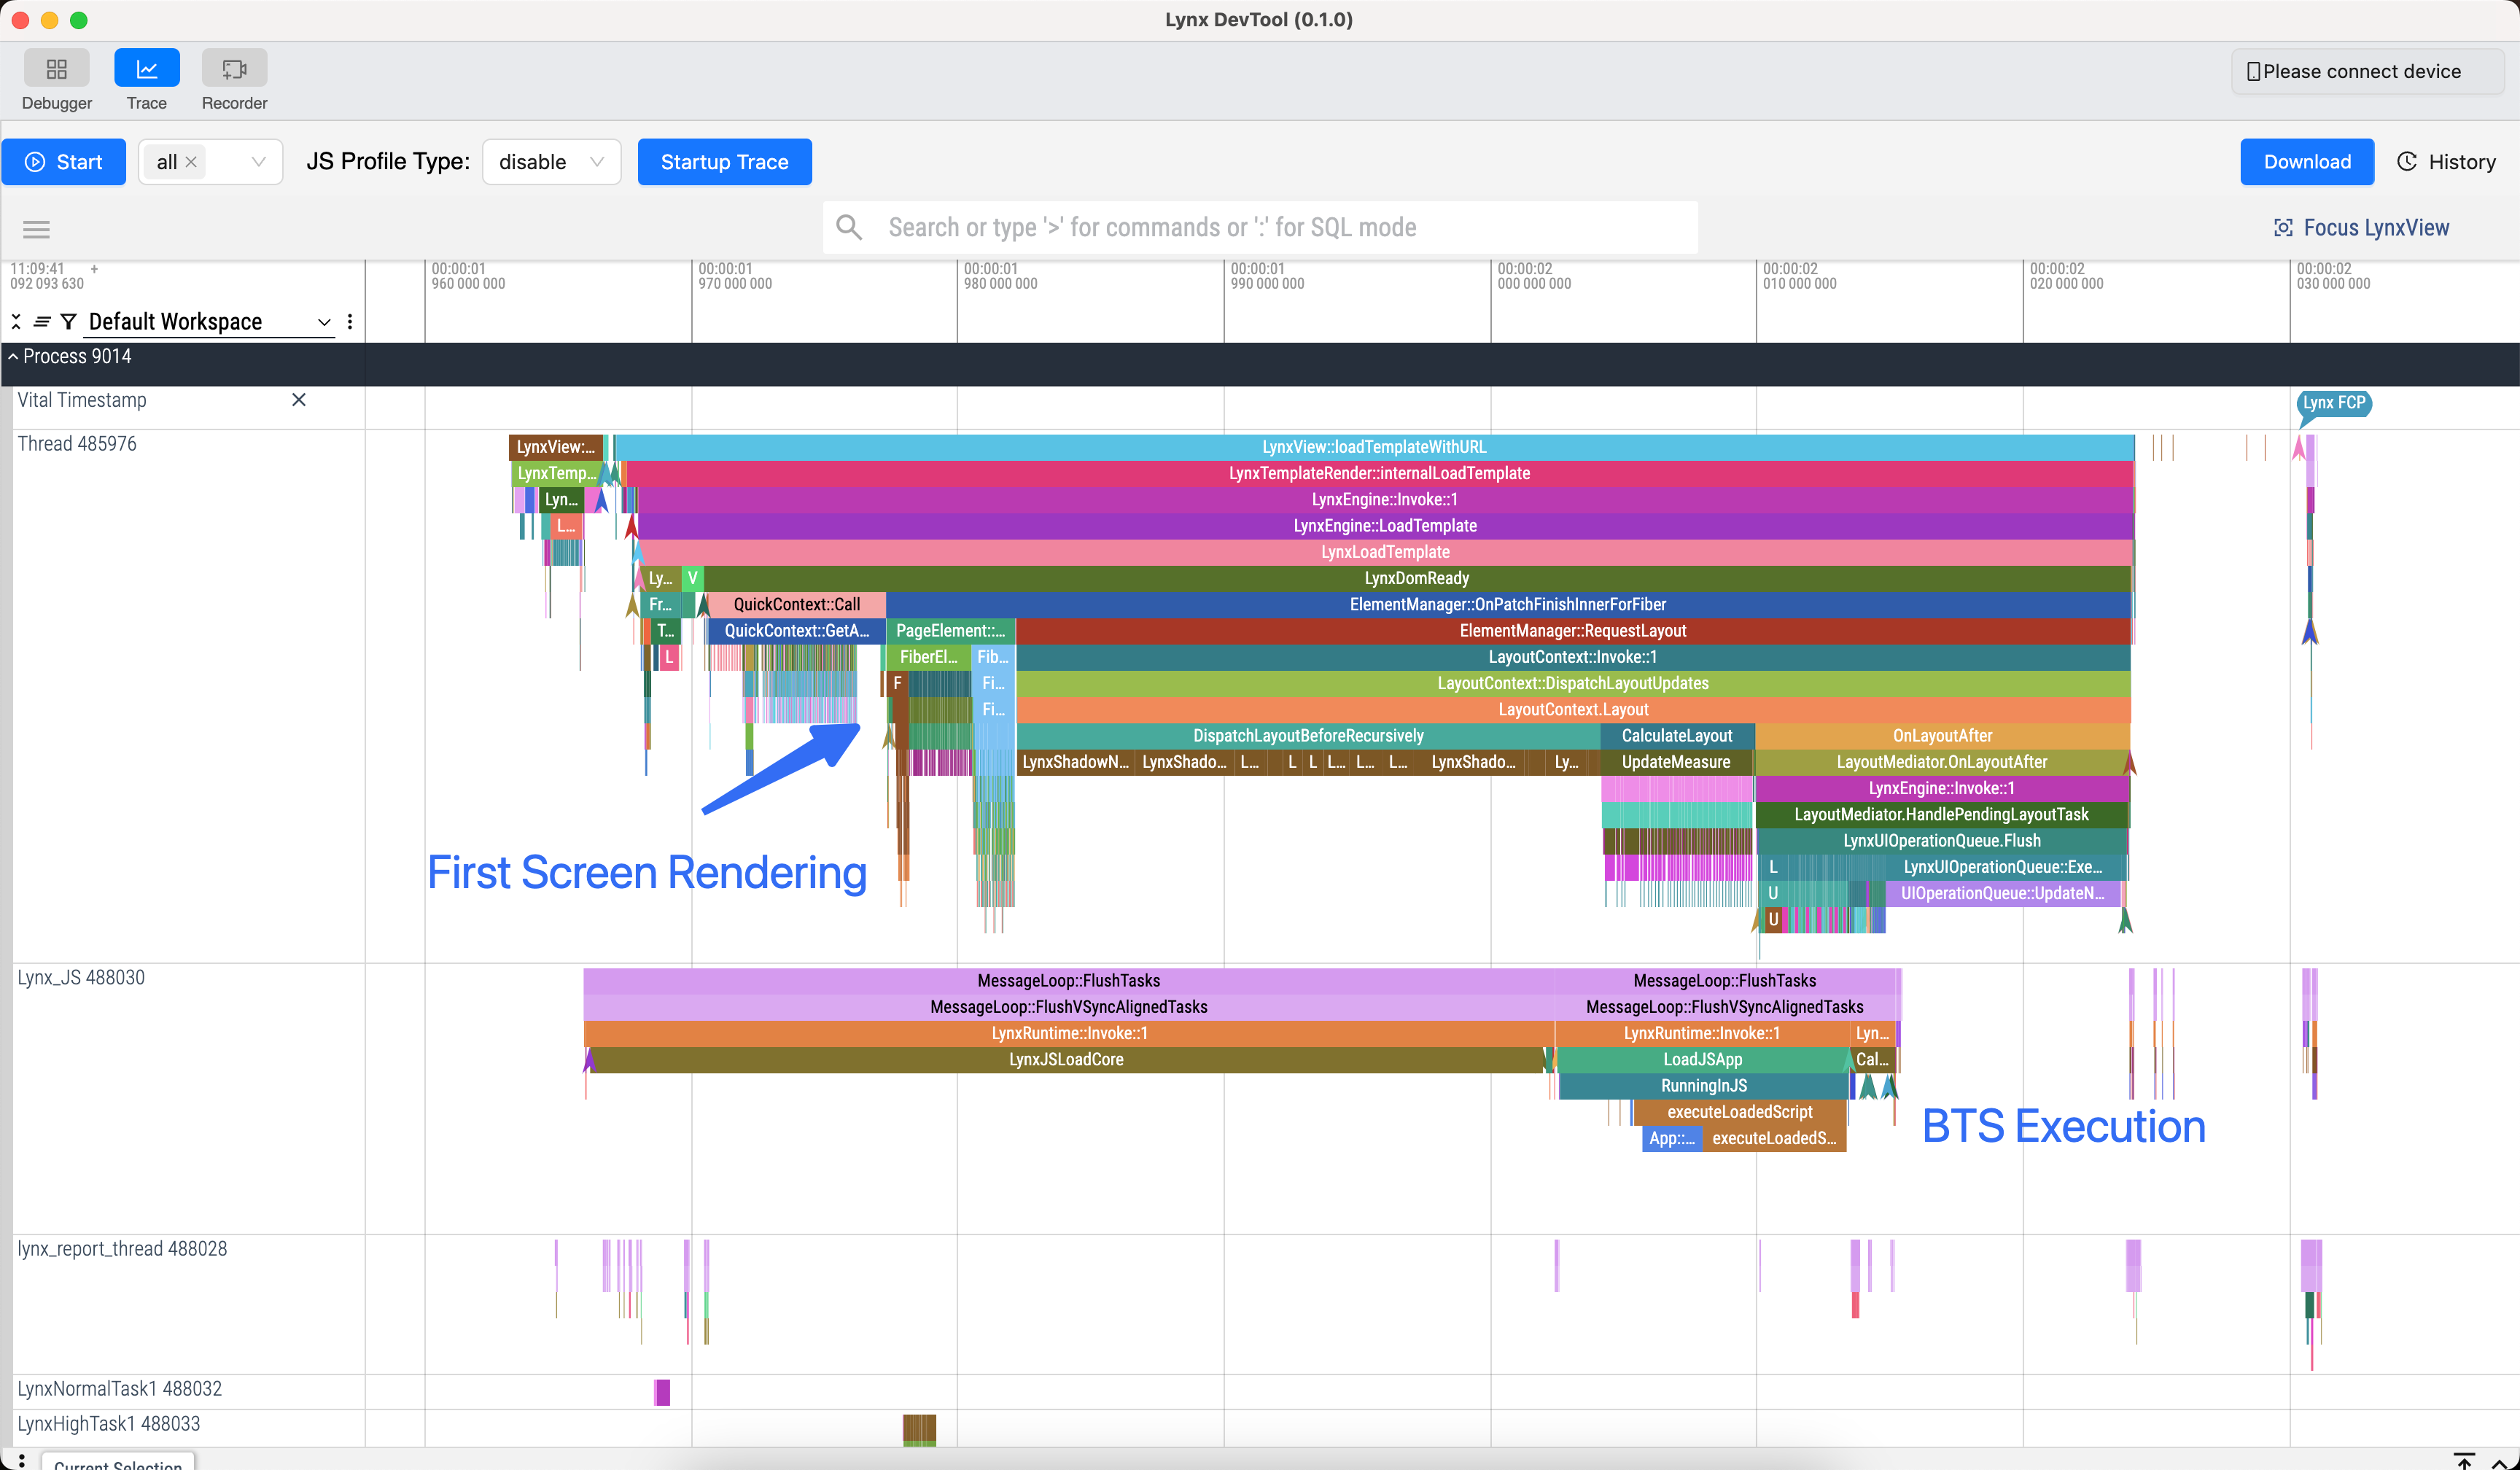The image size is (2520, 1470).
Task: Select the executeLoadedScript slice
Action: 1739,1112
